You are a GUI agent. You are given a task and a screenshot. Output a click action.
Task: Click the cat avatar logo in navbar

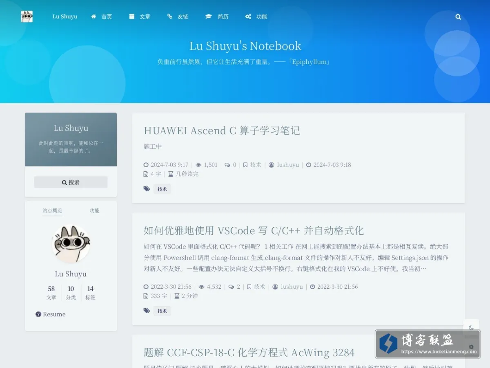pos(27,17)
